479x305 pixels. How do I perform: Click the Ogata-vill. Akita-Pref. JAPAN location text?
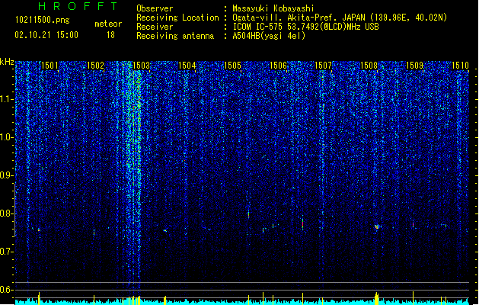pos(340,18)
